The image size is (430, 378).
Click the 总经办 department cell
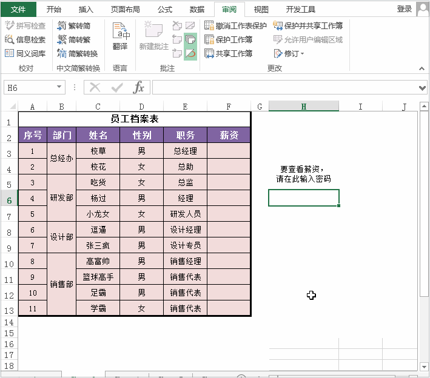point(61,158)
